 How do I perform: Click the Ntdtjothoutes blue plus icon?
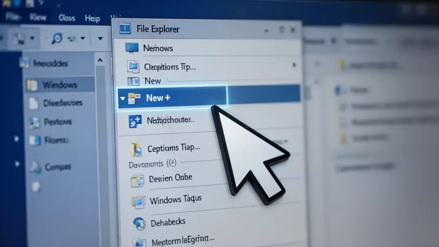point(135,122)
